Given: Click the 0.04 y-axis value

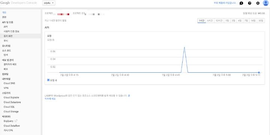Looking at the screenshot, I should point(53,59).
